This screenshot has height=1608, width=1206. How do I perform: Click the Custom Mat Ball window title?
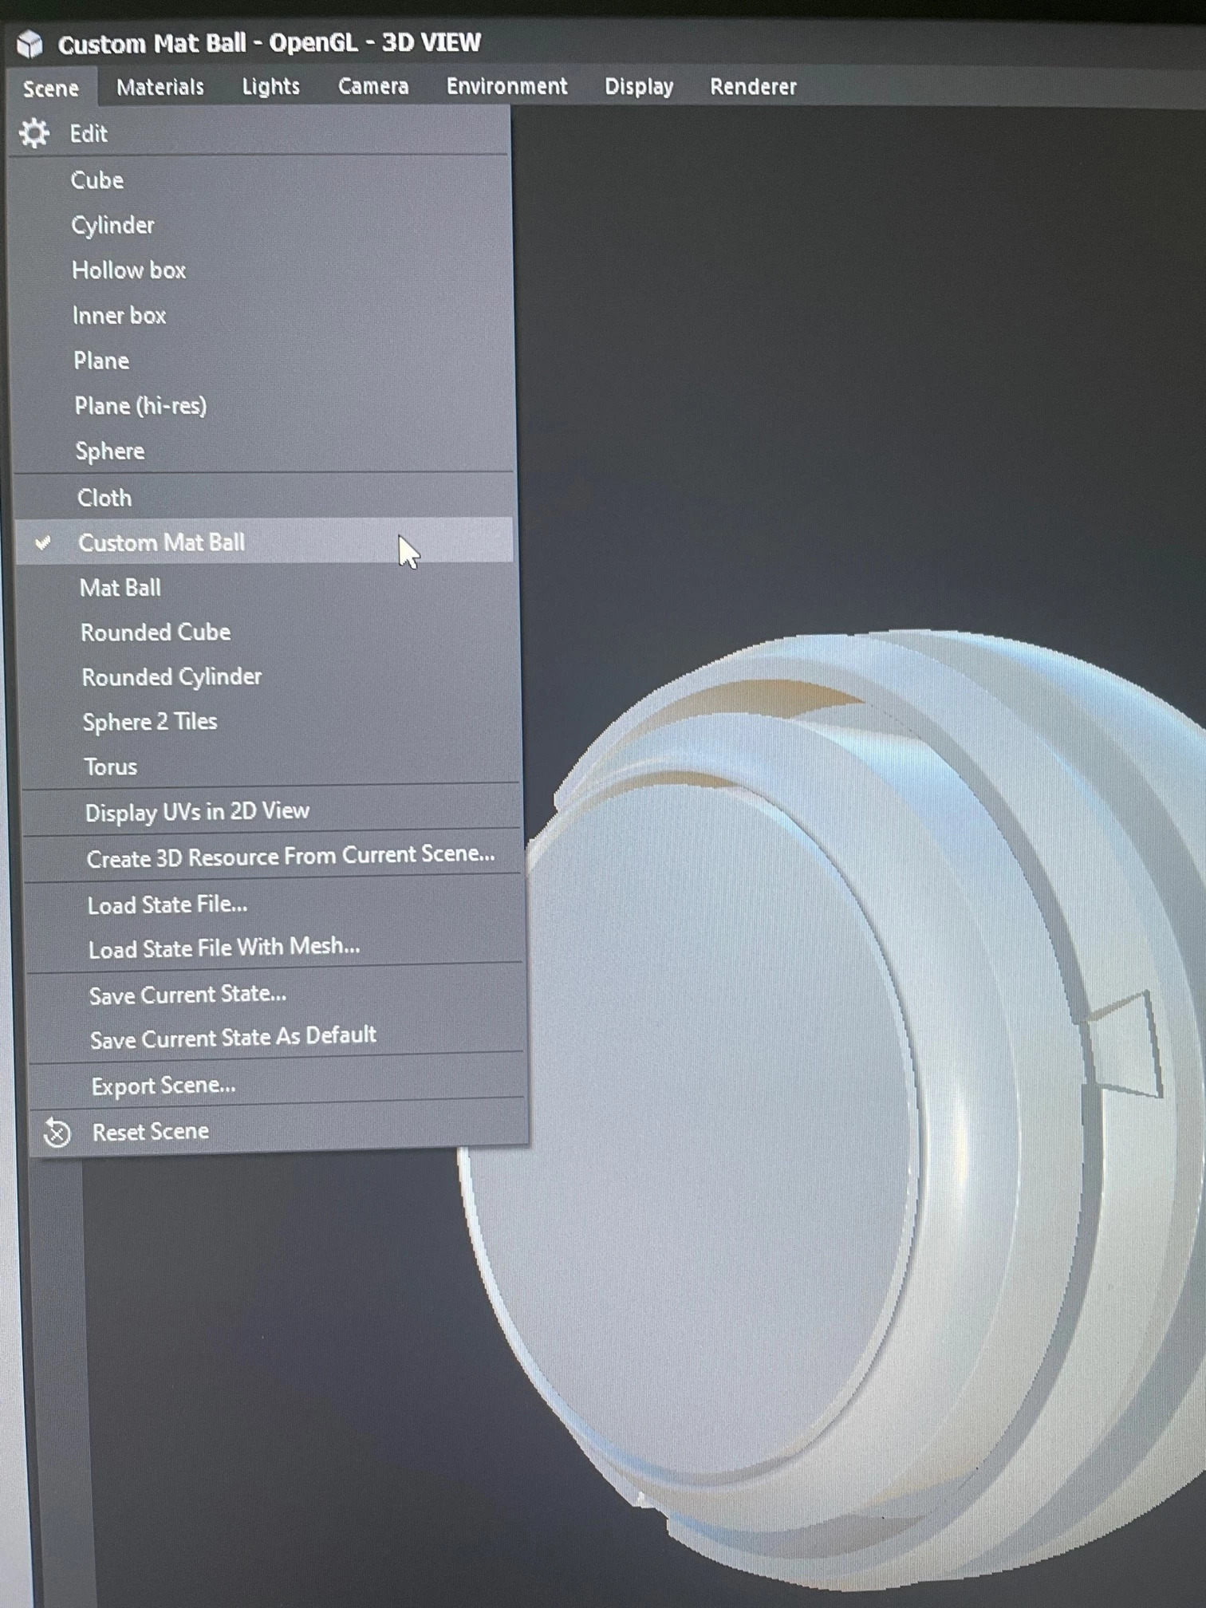(x=270, y=43)
